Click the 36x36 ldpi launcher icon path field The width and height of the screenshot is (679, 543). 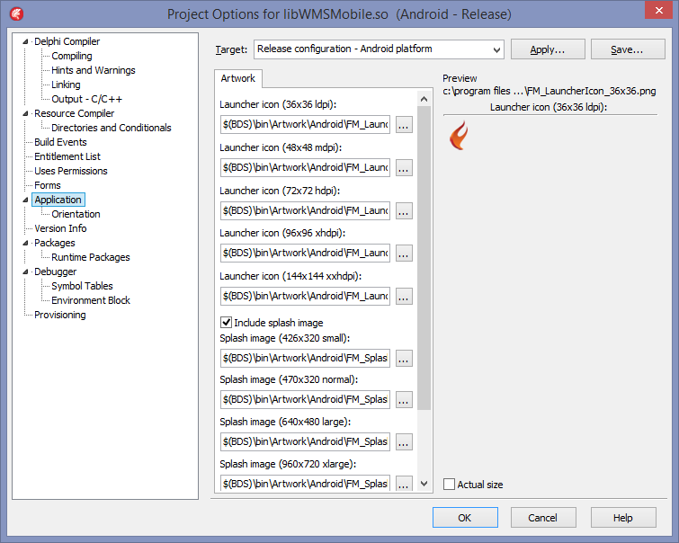[305, 125]
